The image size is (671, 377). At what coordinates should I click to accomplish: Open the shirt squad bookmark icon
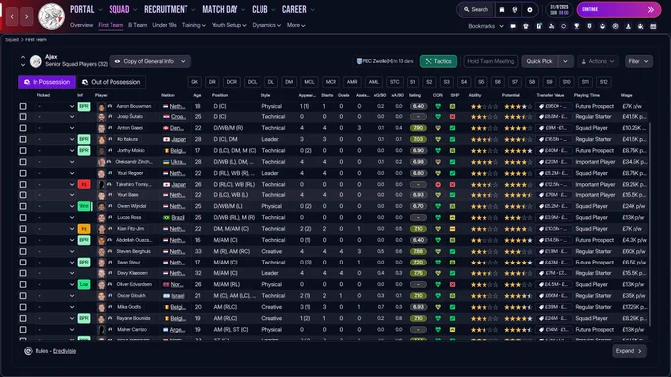(526, 26)
